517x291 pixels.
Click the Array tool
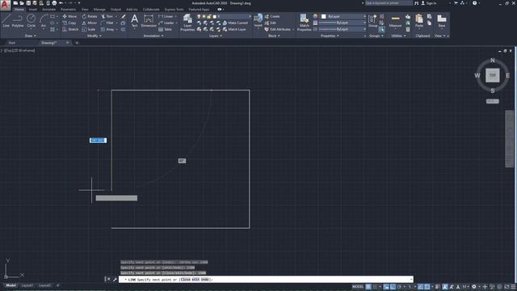click(x=107, y=29)
